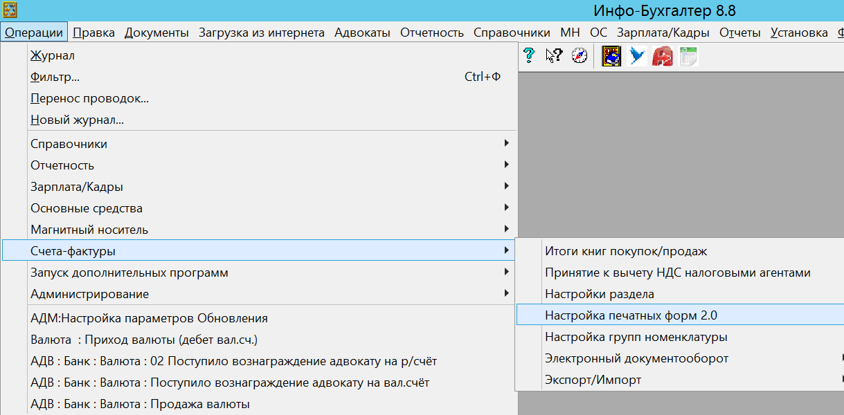Image resolution: width=844 pixels, height=415 pixels.
Task: Choose Поступило вознаграждение адвокату на вал.счёт
Action: click(260, 382)
